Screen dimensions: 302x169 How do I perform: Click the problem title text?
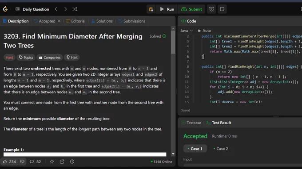pyautogui.click(x=73, y=41)
